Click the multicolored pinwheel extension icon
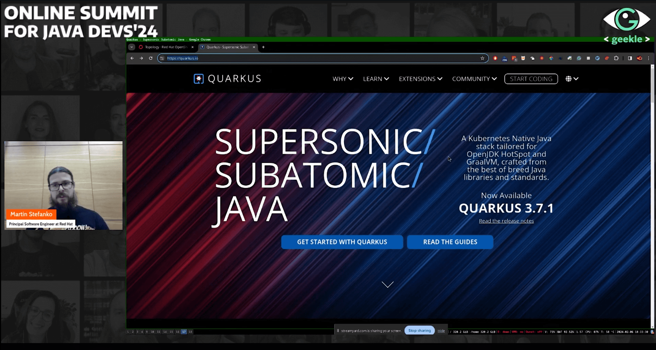 pos(551,58)
